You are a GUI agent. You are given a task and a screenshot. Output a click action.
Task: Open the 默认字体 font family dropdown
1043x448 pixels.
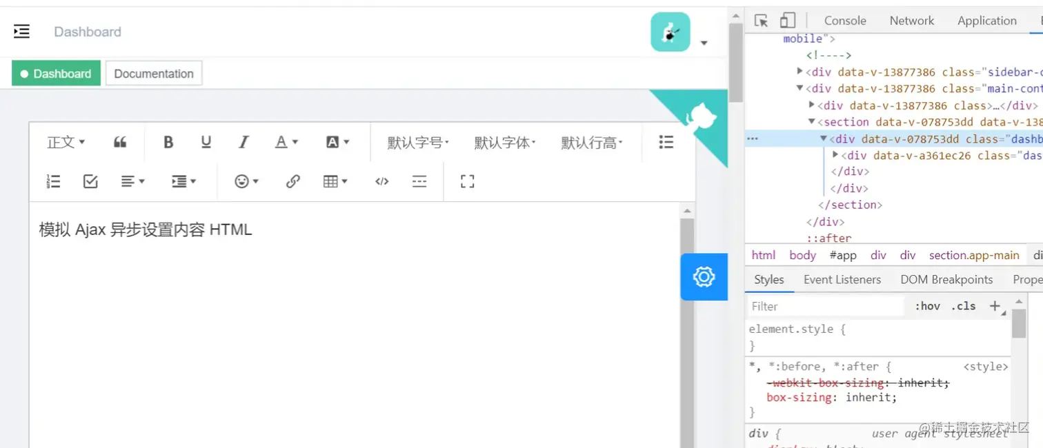[505, 143]
